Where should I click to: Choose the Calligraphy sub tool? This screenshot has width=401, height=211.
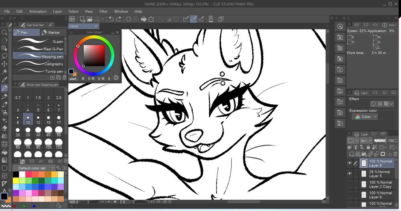[38, 64]
